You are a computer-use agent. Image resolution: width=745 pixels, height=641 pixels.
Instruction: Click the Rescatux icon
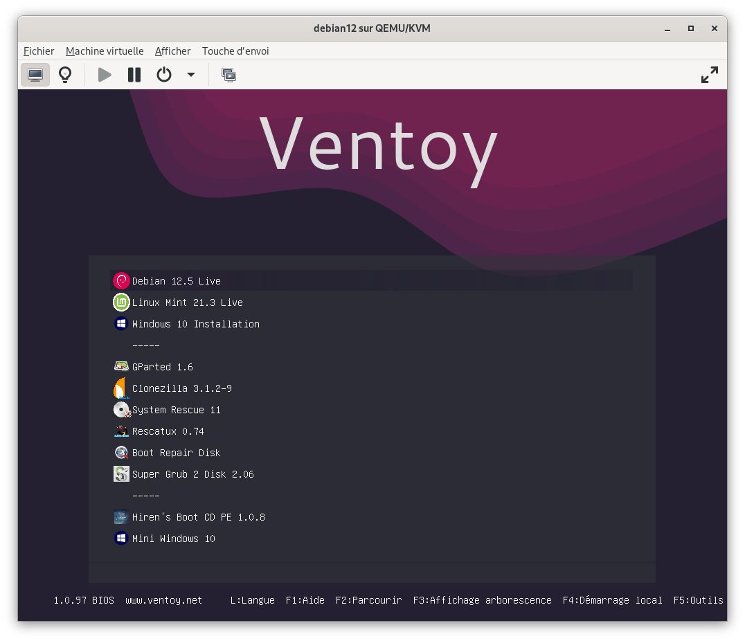(122, 431)
